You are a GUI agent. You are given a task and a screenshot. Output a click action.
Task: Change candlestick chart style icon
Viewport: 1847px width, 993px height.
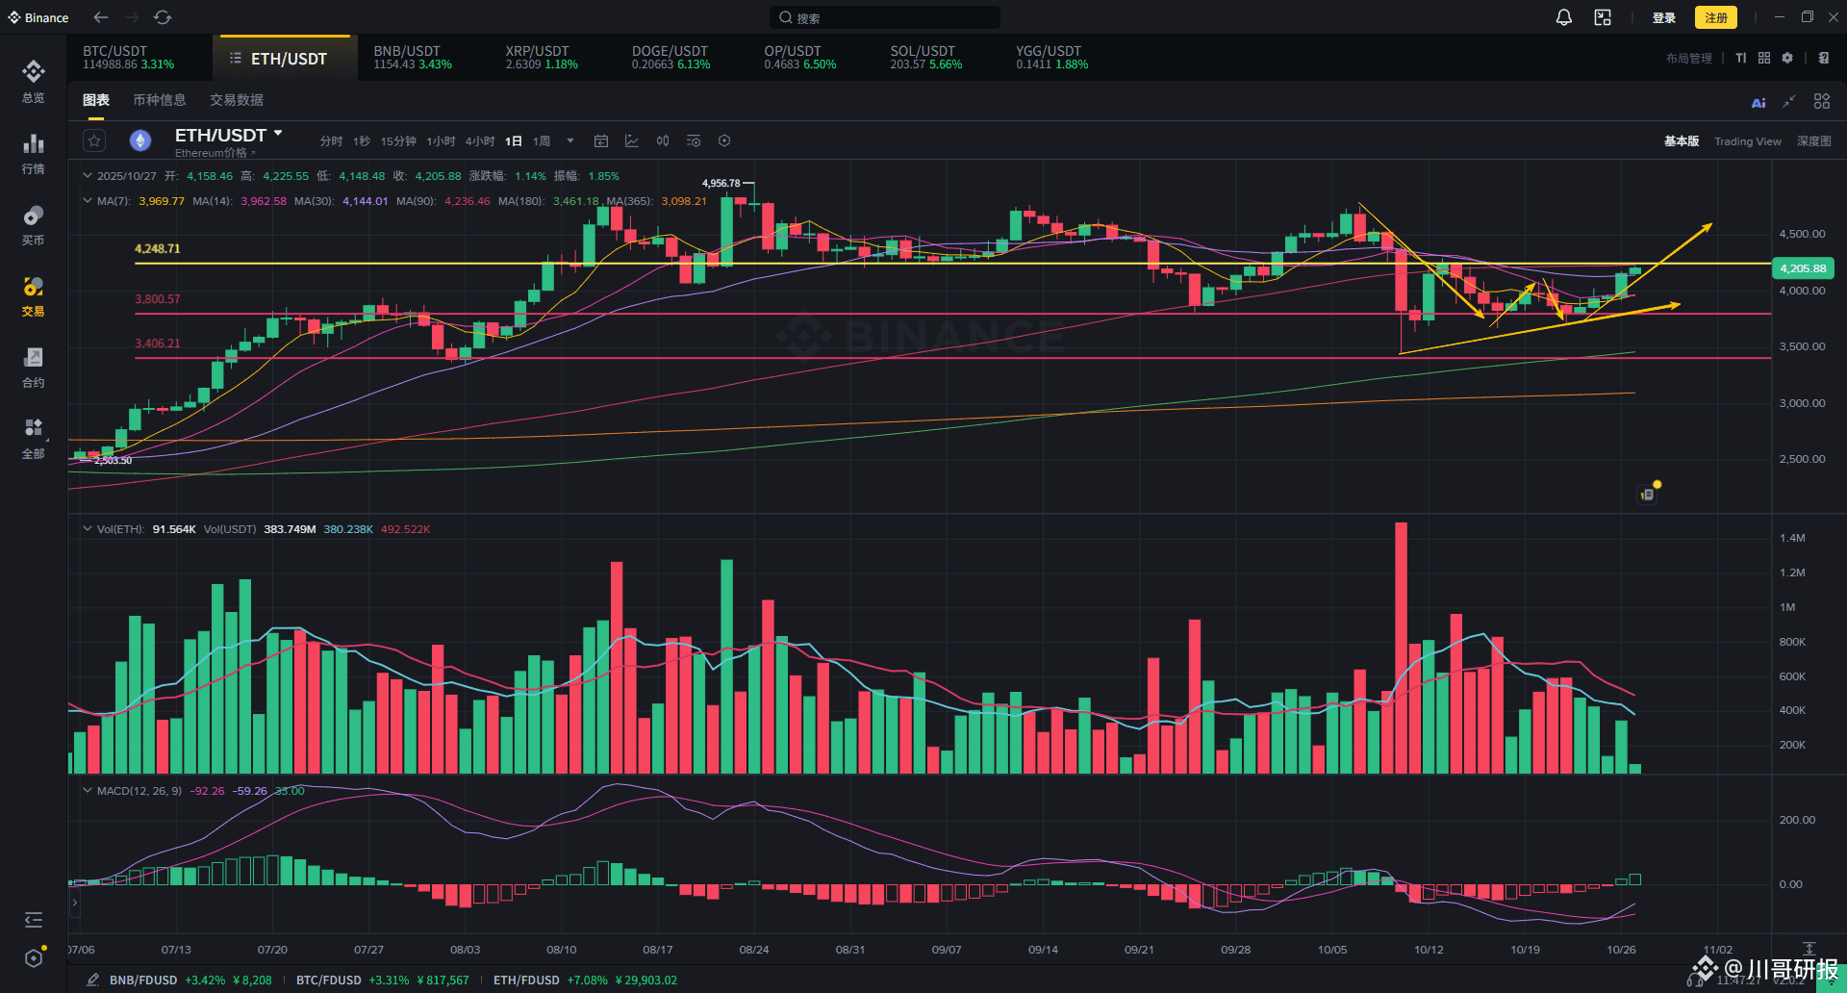tap(663, 140)
